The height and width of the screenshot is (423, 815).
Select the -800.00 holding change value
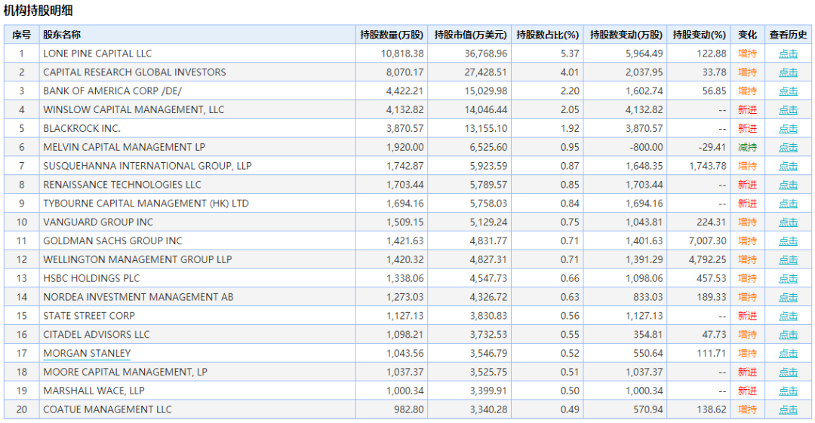646,147
